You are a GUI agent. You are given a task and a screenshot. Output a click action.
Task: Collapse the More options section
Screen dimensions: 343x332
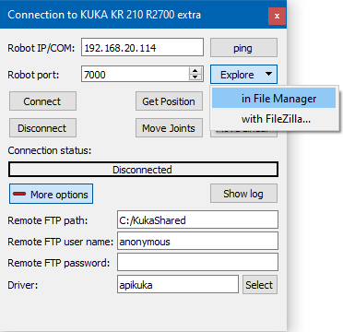(x=51, y=194)
